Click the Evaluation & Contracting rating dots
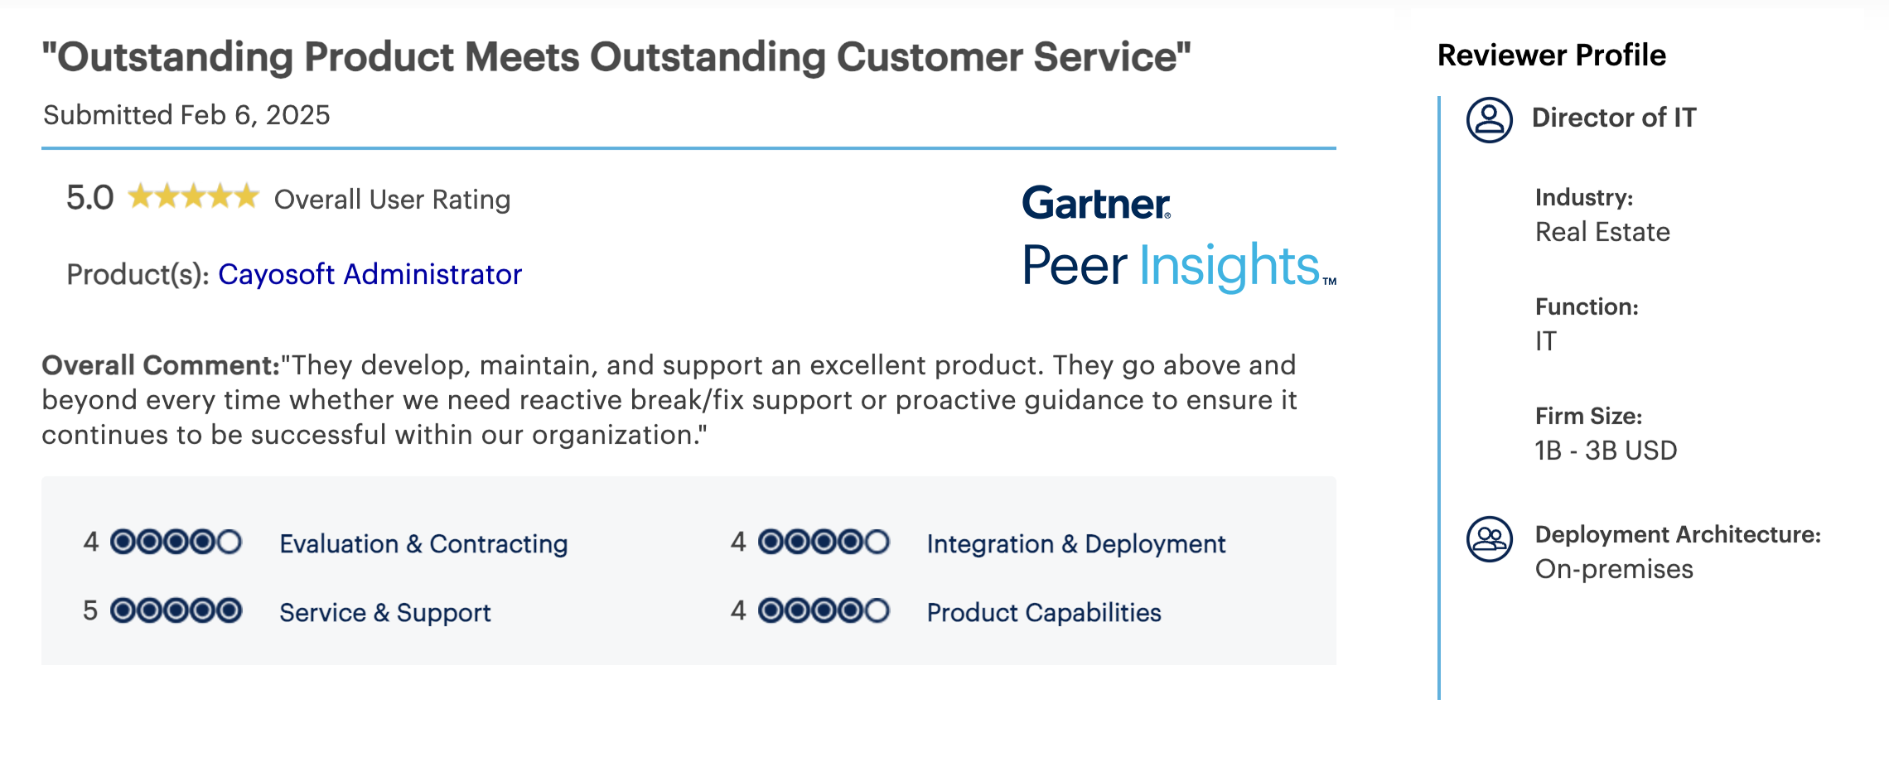 point(176,543)
